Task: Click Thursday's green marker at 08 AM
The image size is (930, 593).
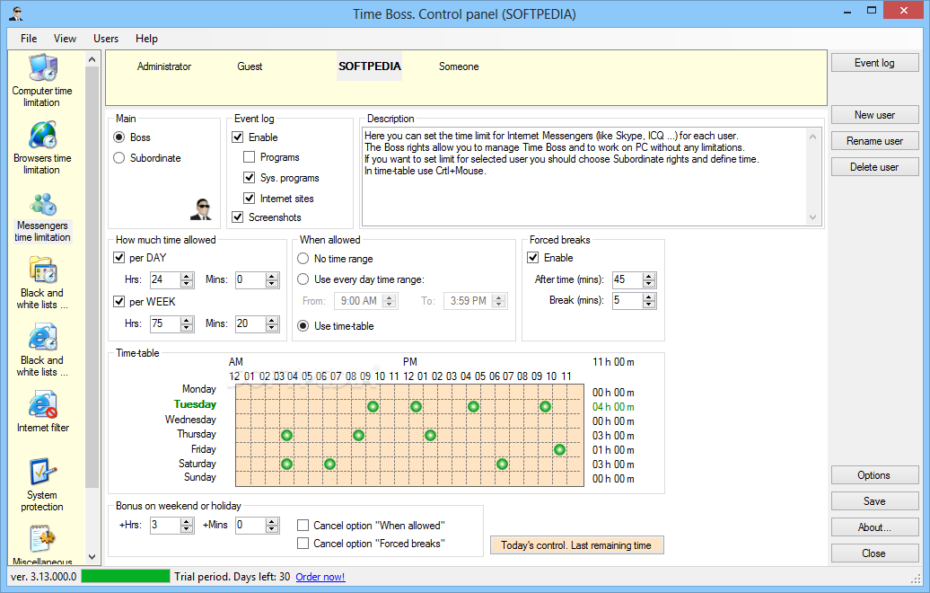Action: click(x=358, y=435)
